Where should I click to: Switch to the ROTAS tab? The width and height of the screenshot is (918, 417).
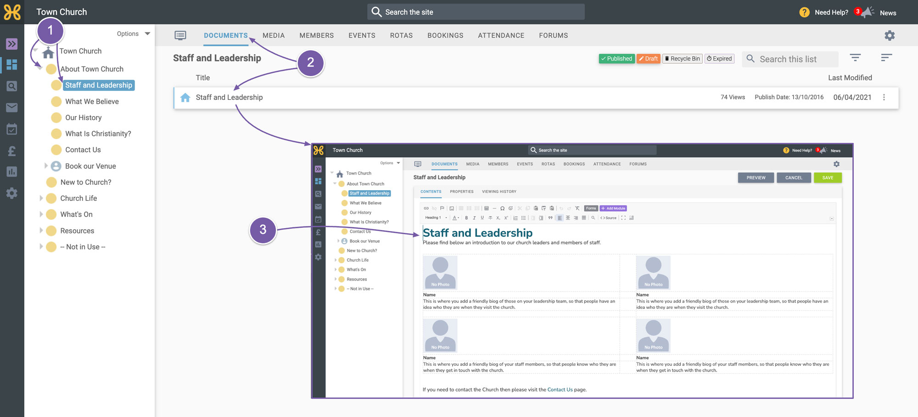[401, 35]
